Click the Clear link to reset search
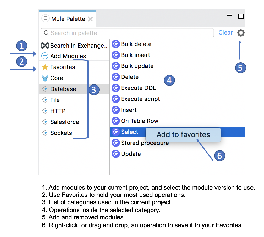 tap(225, 32)
